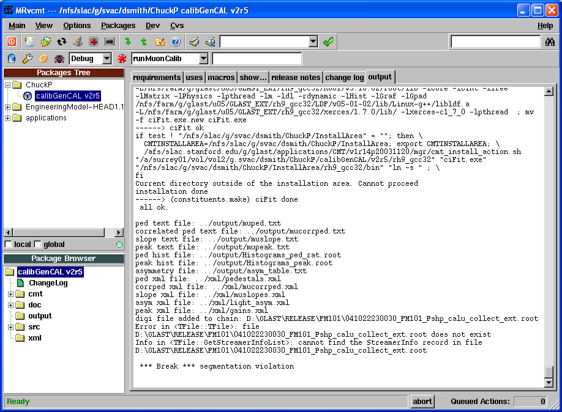The image size is (562, 412).
Task: Toggle the global checkbox
Action: pyautogui.click(x=37, y=245)
